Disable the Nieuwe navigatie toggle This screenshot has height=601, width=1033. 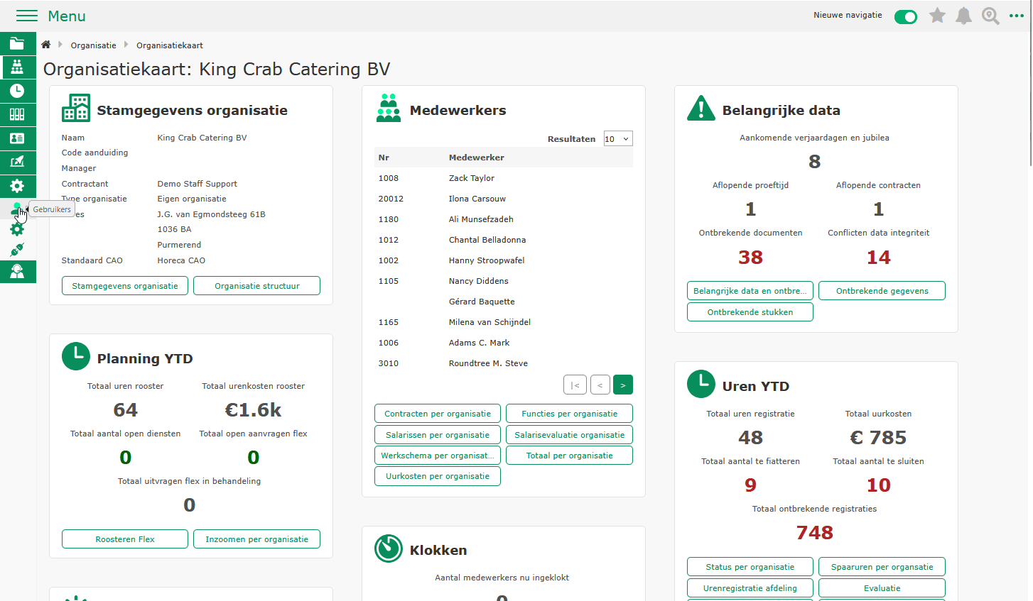[x=906, y=16]
